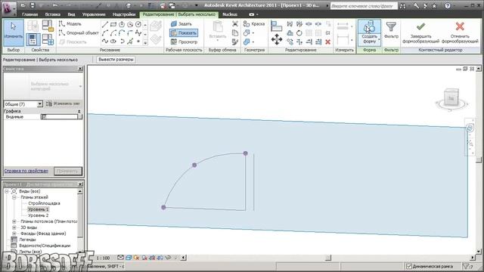Expand the 3D виды tree node
484x272 pixels.
(14, 227)
